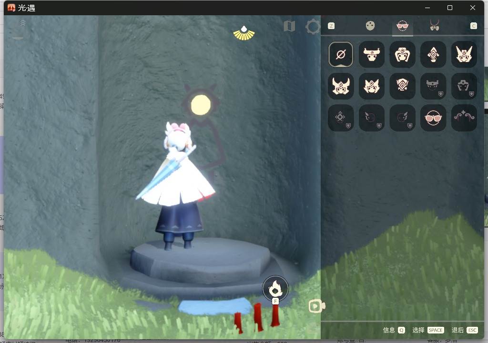Equip the pink sunglasses item in the grid
The width and height of the screenshot is (488, 343).
pos(433,118)
